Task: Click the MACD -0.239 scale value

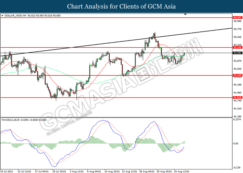Action: pos(237,167)
